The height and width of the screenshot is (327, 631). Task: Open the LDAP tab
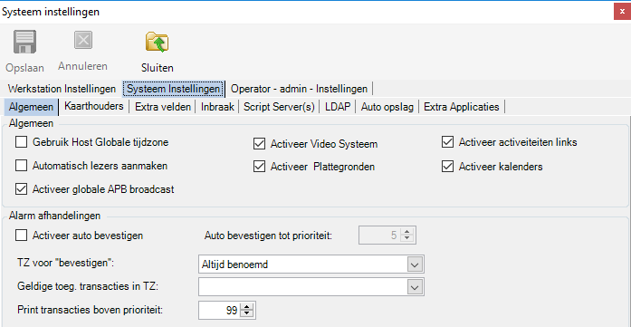[x=338, y=107]
